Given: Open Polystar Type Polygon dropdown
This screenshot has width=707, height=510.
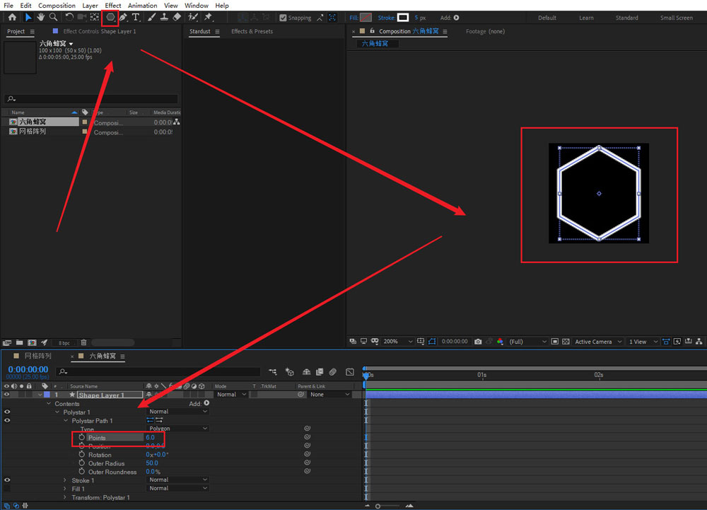Looking at the screenshot, I should tap(178, 429).
